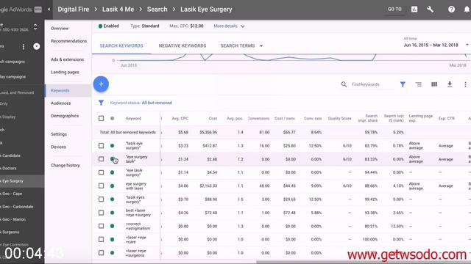Click status dot for "lasik eyes surgery"
The height and width of the screenshot is (264, 471).
click(x=112, y=199)
